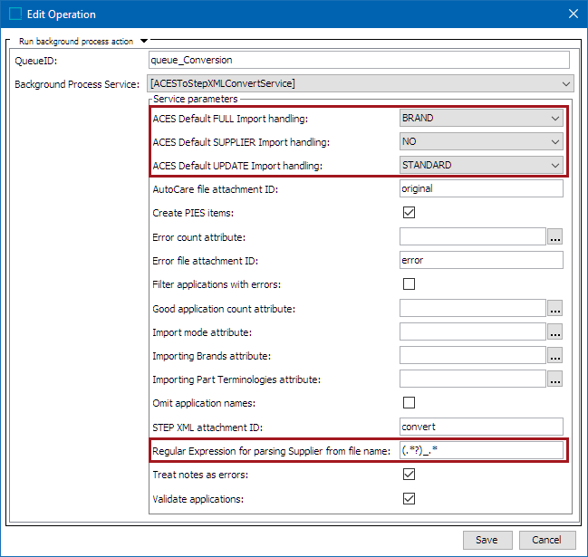Viewport: 588px width, 557px height.
Task: Close the Edit Operation dialog
Action: click(x=573, y=14)
